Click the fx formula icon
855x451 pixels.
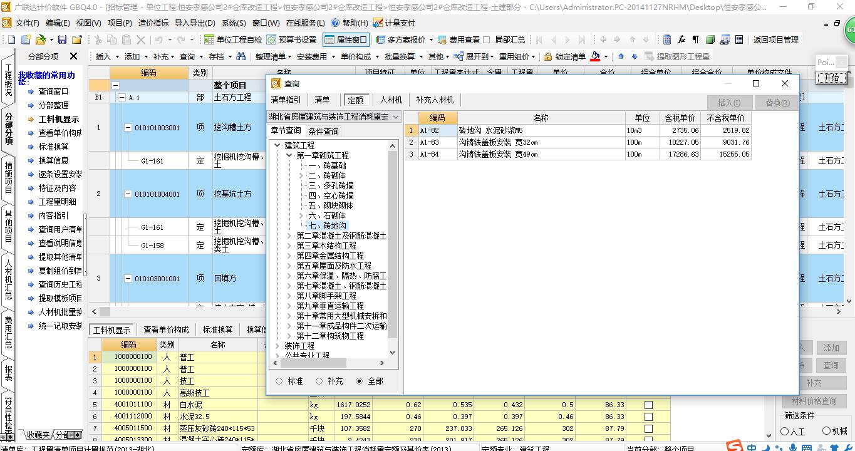[681, 39]
